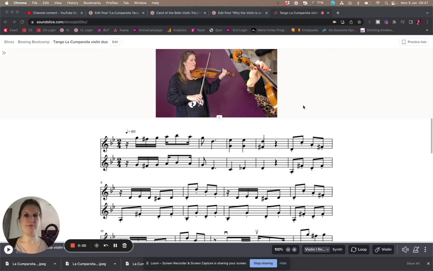Reload the page
Image resolution: width=433 pixels, height=271 pixels.
(x=23, y=22)
